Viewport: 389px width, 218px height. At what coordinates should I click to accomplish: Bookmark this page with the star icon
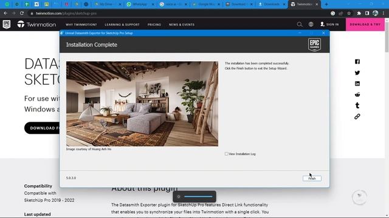point(349,13)
